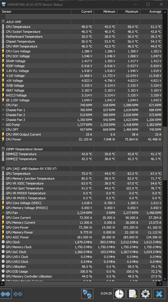The width and height of the screenshot is (168, 302).
Task: Select the GPU [#0]: AMD Radeon RX 5700 XT row
Action: tap(81, 168)
